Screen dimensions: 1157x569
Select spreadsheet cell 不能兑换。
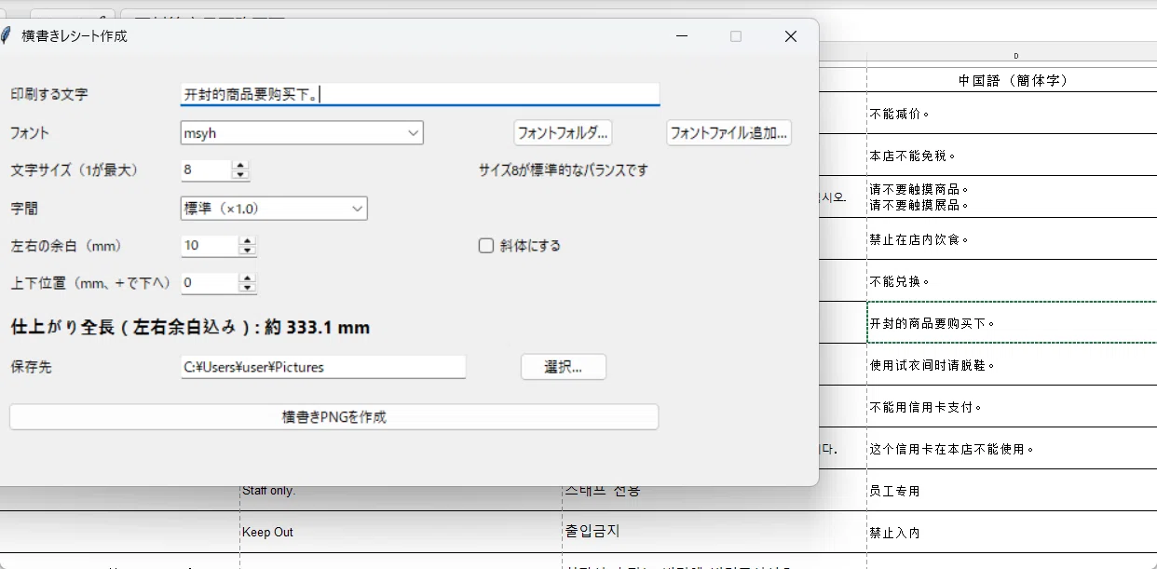[1012, 280]
